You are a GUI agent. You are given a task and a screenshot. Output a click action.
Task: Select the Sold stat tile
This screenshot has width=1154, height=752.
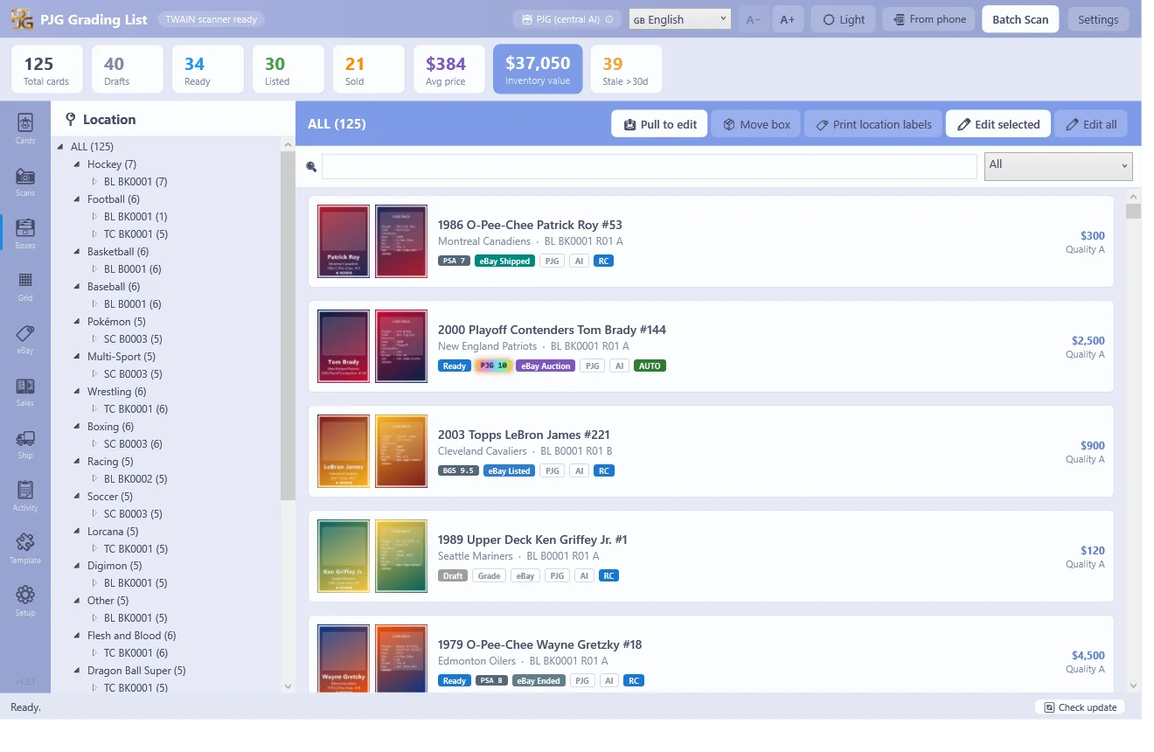368,69
